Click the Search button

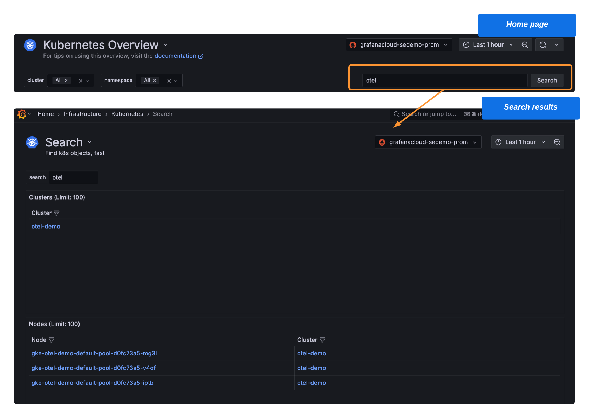pos(547,81)
